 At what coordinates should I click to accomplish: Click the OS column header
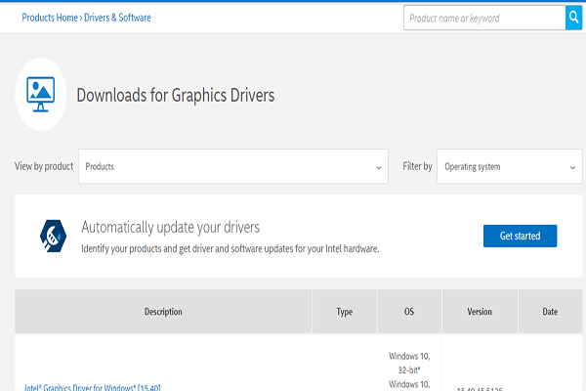pos(409,311)
